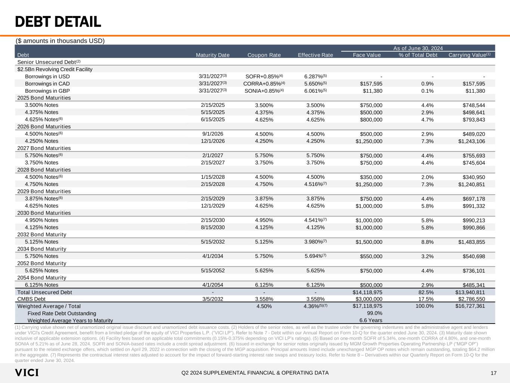
Task: Select the % of Total Debt header
Action: [418, 55]
